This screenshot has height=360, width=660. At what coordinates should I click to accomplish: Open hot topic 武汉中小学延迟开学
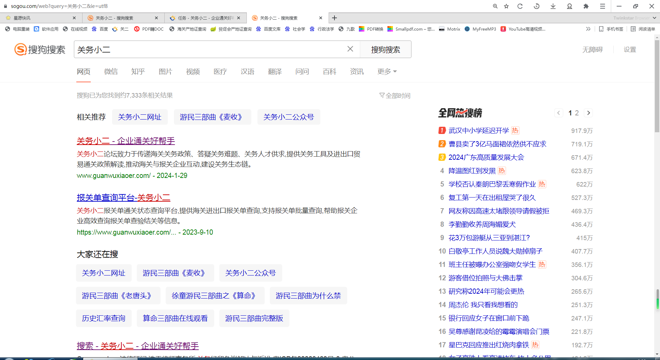(x=478, y=131)
